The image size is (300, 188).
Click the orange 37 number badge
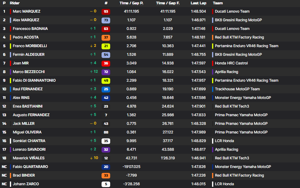[x=106, y=37]
